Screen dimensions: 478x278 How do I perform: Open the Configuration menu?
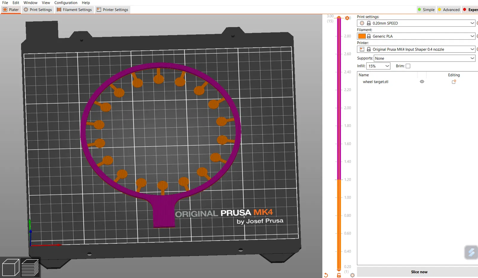coord(66,3)
